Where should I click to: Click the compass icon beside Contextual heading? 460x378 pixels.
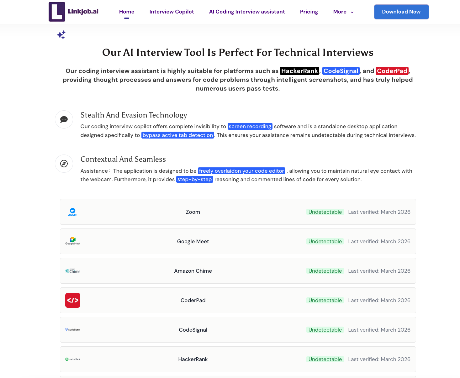pos(64,164)
